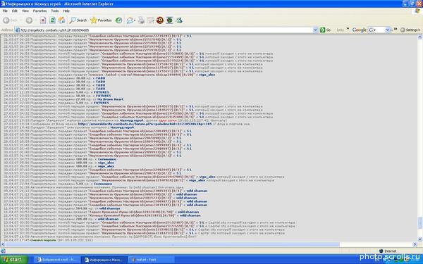
Task: Open the File menu
Action: pyautogui.click(x=5, y=11)
